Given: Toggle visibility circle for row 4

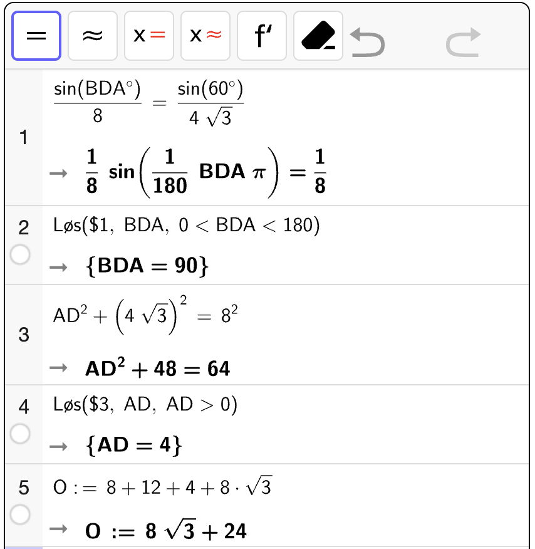Looking at the screenshot, I should (x=21, y=433).
